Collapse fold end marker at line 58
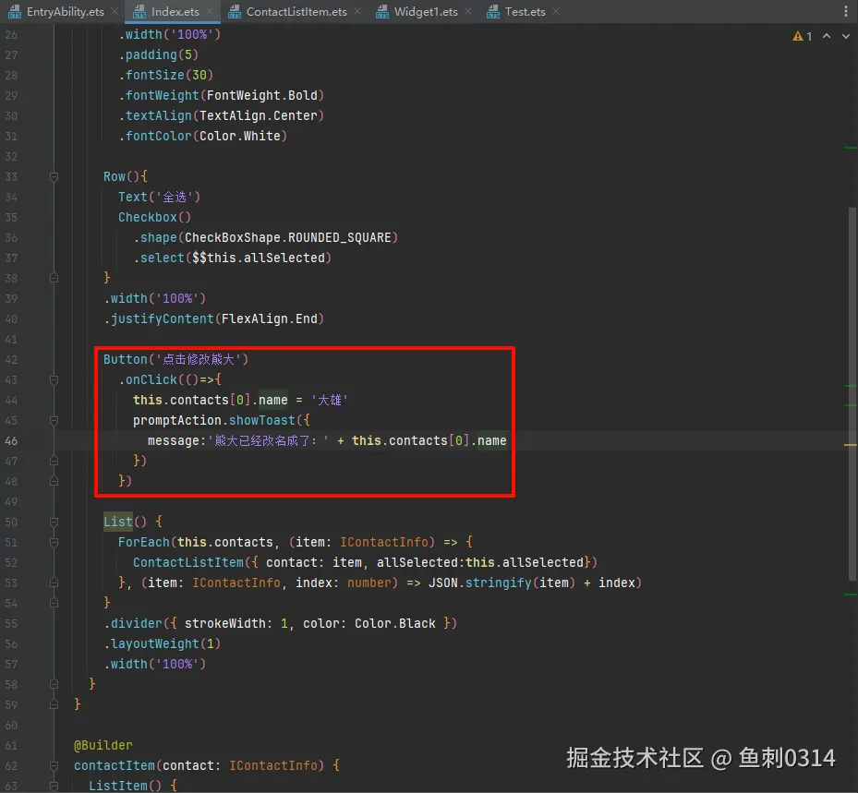 pos(54,684)
